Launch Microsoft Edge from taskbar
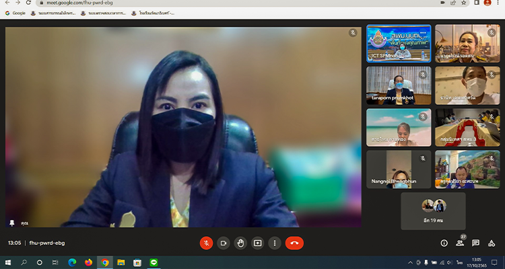The image size is (505, 269). [x=72, y=262]
